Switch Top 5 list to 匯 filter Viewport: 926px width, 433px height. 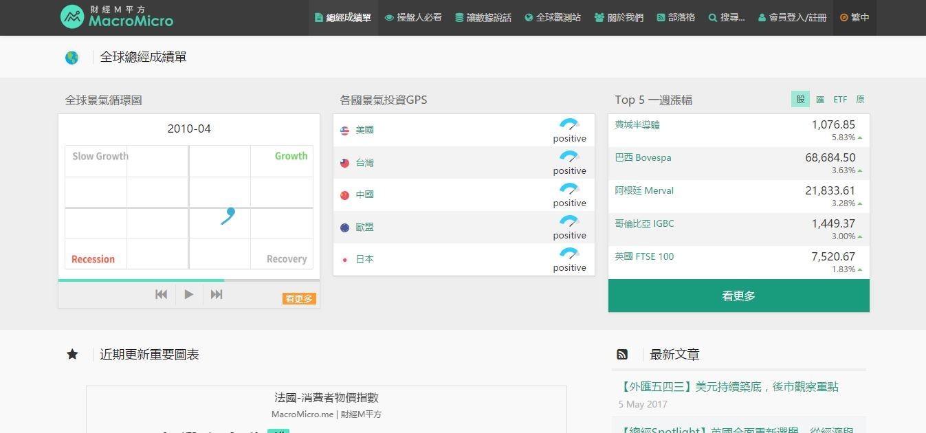tap(820, 100)
